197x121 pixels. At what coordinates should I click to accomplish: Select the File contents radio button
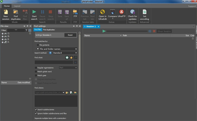pos(38,45)
